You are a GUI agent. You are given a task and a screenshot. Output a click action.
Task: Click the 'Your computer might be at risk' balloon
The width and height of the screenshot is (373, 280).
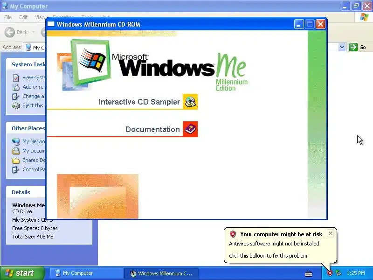[280, 245]
